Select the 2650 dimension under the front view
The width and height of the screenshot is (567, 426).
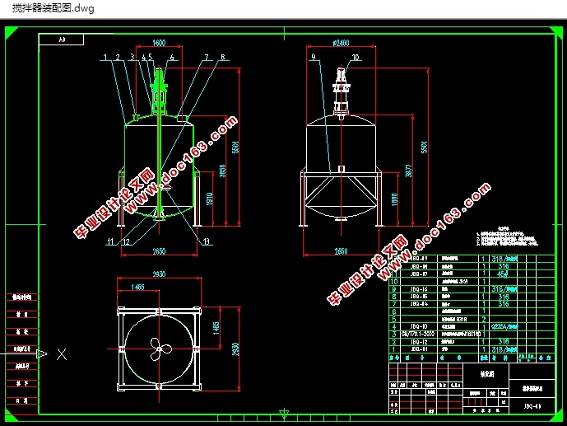click(x=159, y=251)
